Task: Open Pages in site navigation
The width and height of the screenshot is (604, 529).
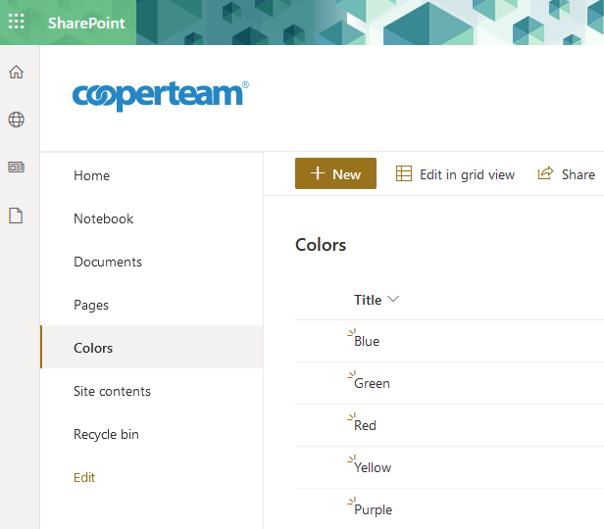Action: click(91, 305)
